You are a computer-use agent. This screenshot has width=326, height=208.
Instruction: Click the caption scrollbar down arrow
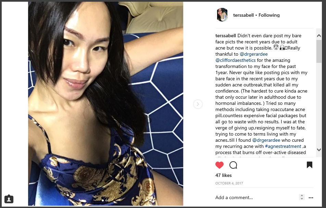(x=319, y=150)
